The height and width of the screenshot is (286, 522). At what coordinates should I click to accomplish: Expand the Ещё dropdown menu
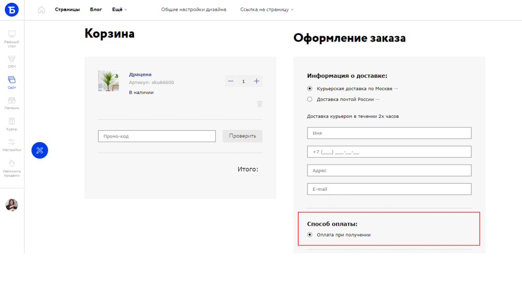[x=119, y=9]
